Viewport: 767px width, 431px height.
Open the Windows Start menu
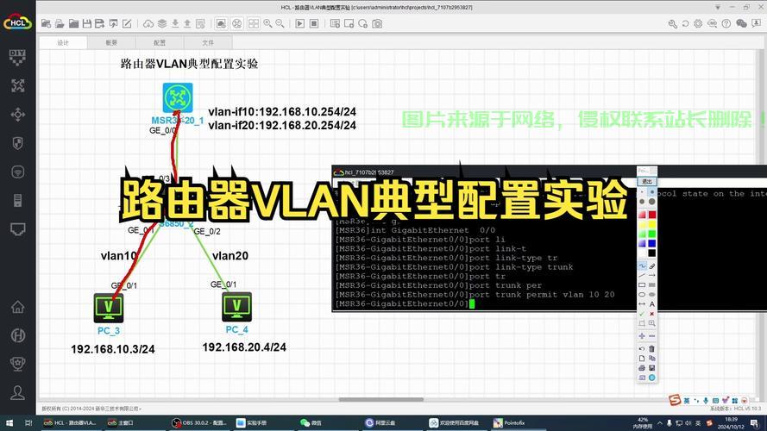tap(9, 422)
